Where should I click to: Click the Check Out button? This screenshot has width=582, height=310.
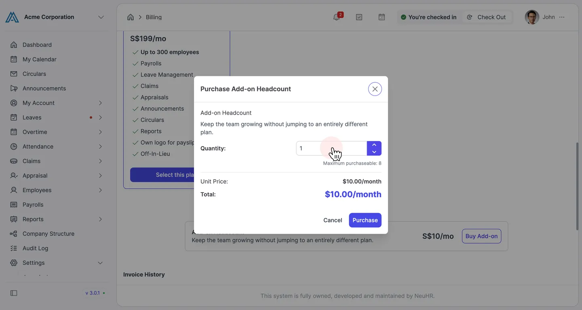pos(487,17)
